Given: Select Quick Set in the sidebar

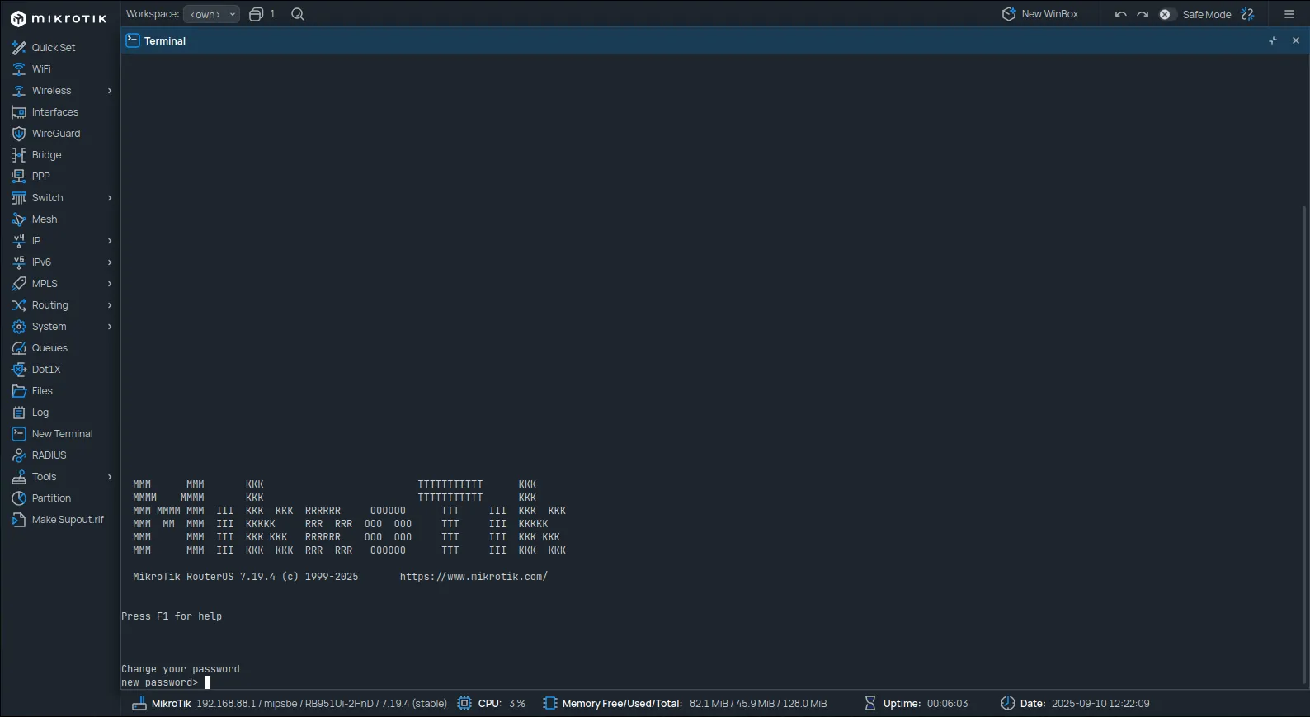Looking at the screenshot, I should pyautogui.click(x=54, y=48).
